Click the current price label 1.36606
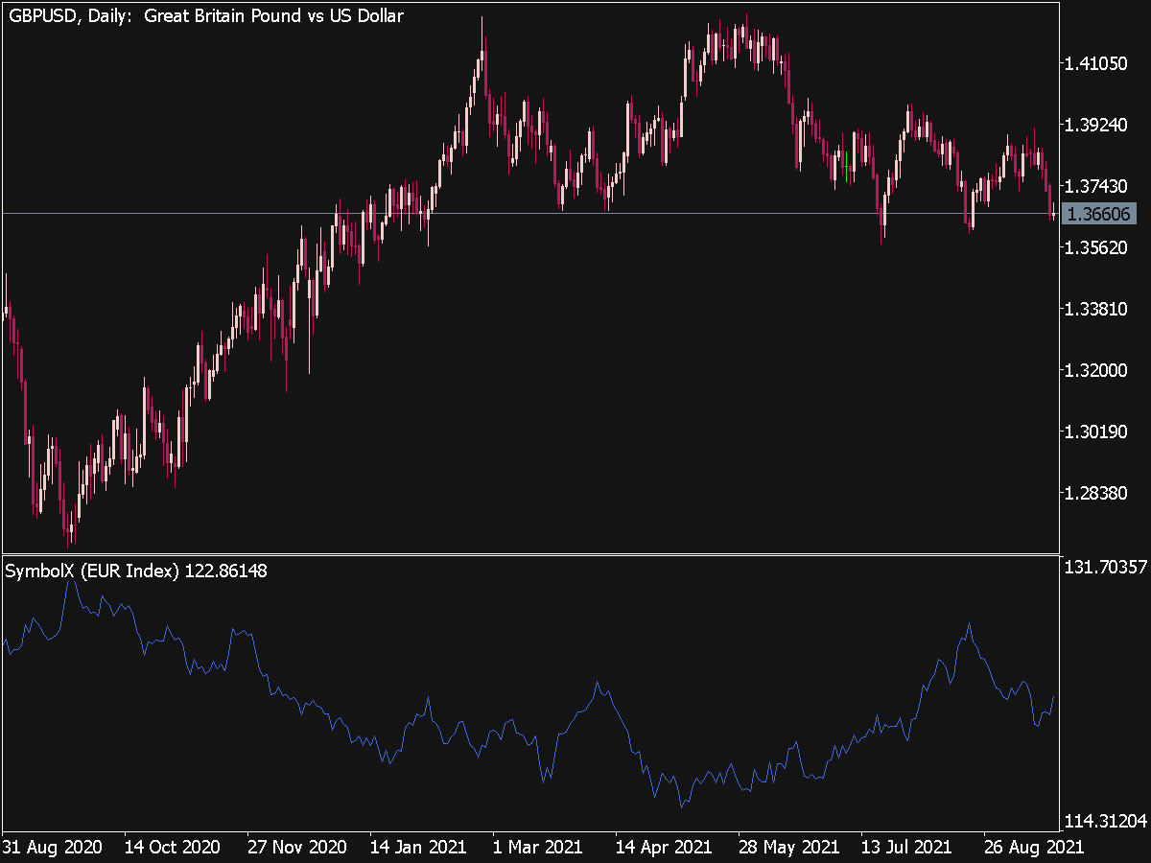Image resolution: width=1151 pixels, height=863 pixels. pyautogui.click(x=1101, y=213)
